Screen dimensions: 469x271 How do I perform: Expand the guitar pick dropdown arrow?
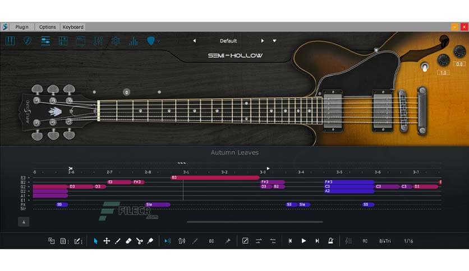tap(158, 41)
